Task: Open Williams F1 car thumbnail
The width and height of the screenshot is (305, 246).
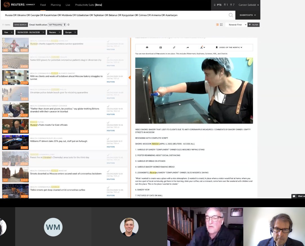Action: click(x=15, y=142)
